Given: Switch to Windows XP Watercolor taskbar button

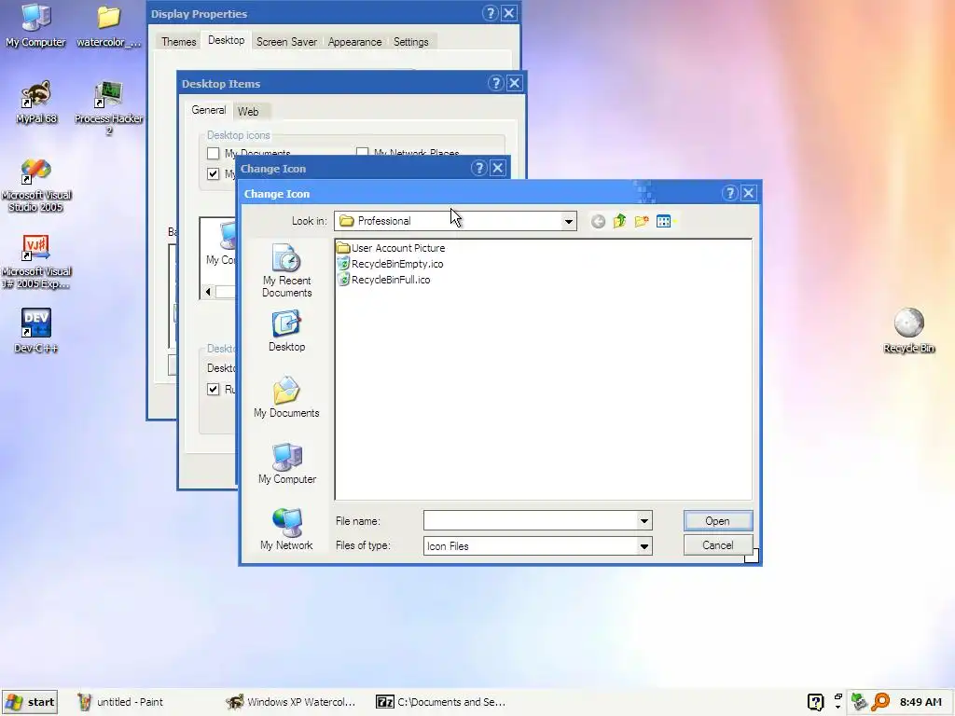Looking at the screenshot, I should coord(291,702).
